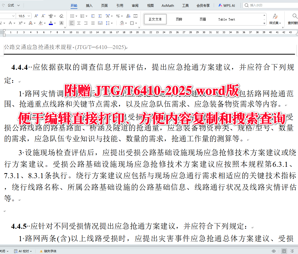Click the Highlight color tool icon
Image resolution: width=298 pixels, height=254 pixels.
point(41,23)
